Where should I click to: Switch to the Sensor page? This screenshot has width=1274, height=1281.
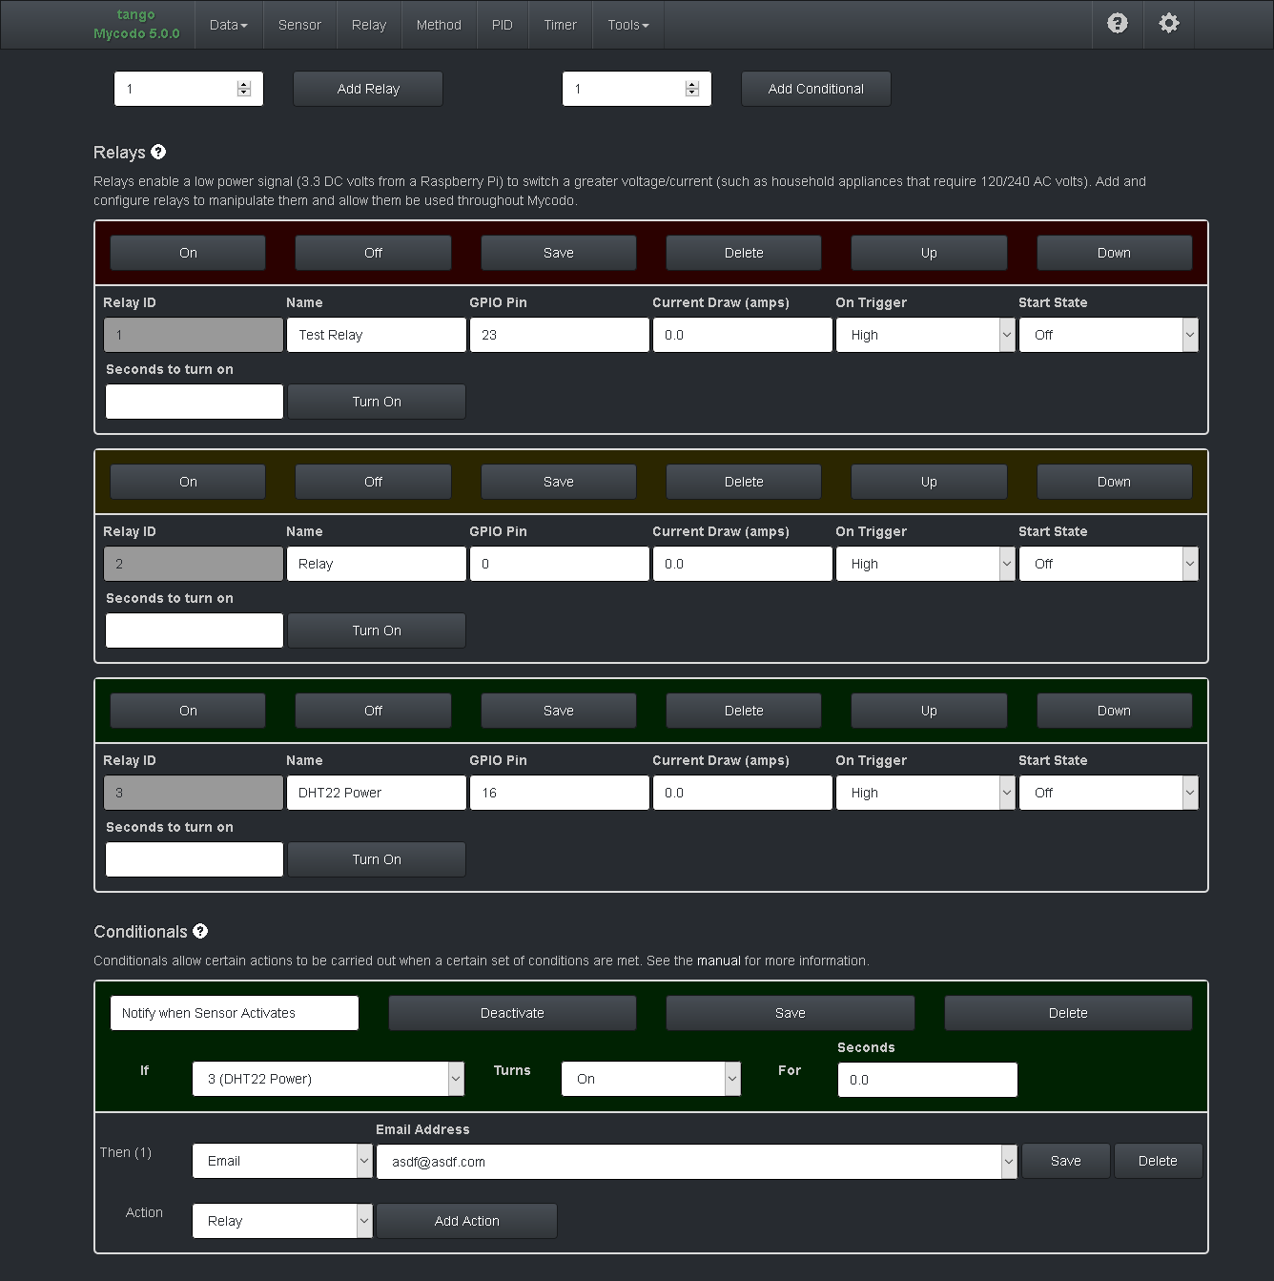pyautogui.click(x=299, y=25)
